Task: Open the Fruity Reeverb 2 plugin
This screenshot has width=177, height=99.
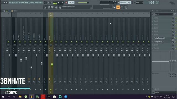Action: click(159, 38)
